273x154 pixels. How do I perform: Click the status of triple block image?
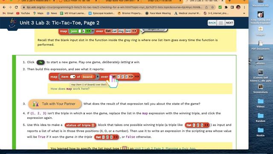80,125
